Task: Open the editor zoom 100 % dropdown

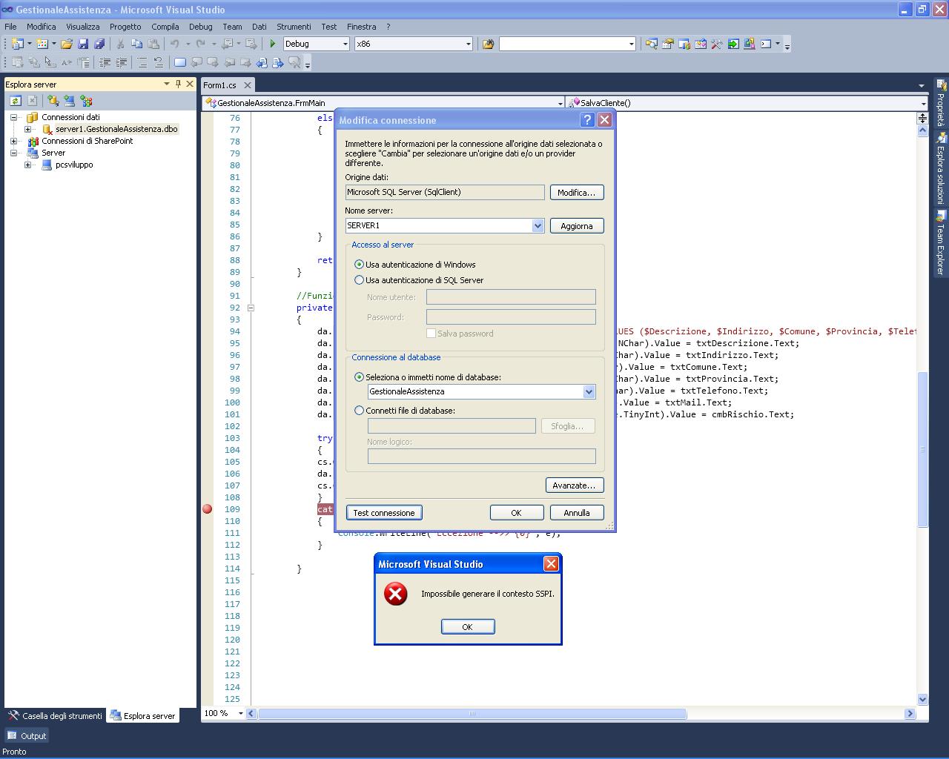Action: (x=240, y=713)
